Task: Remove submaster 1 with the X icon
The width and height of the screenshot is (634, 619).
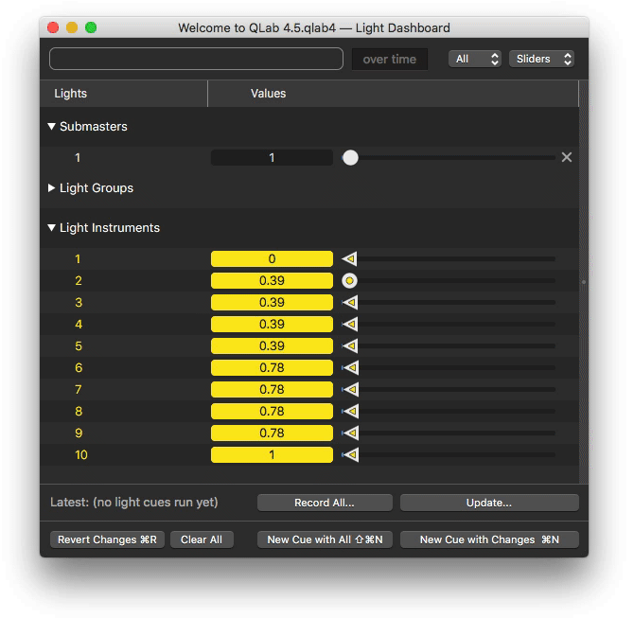Action: [x=567, y=157]
